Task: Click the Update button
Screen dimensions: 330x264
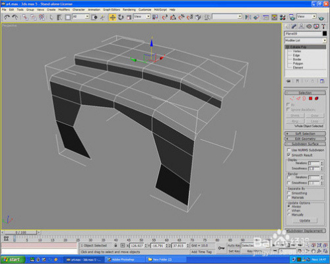Action: pos(305,220)
